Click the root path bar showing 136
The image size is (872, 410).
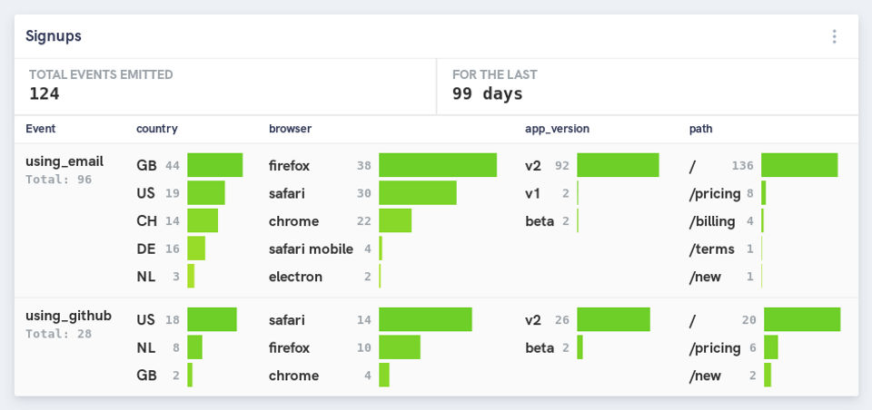click(798, 165)
